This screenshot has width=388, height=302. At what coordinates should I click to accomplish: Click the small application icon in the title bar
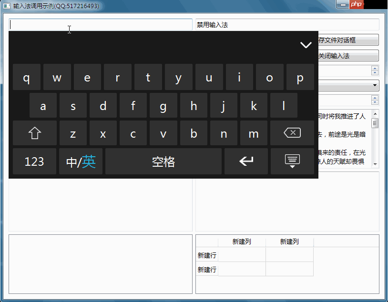(x=6, y=6)
